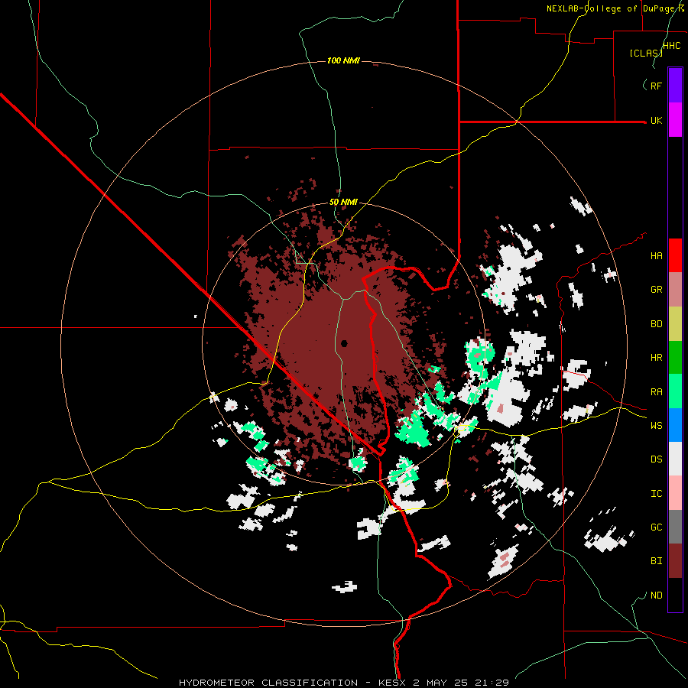Click the 'GC' legend label
The width and height of the screenshot is (688, 688).
(656, 527)
